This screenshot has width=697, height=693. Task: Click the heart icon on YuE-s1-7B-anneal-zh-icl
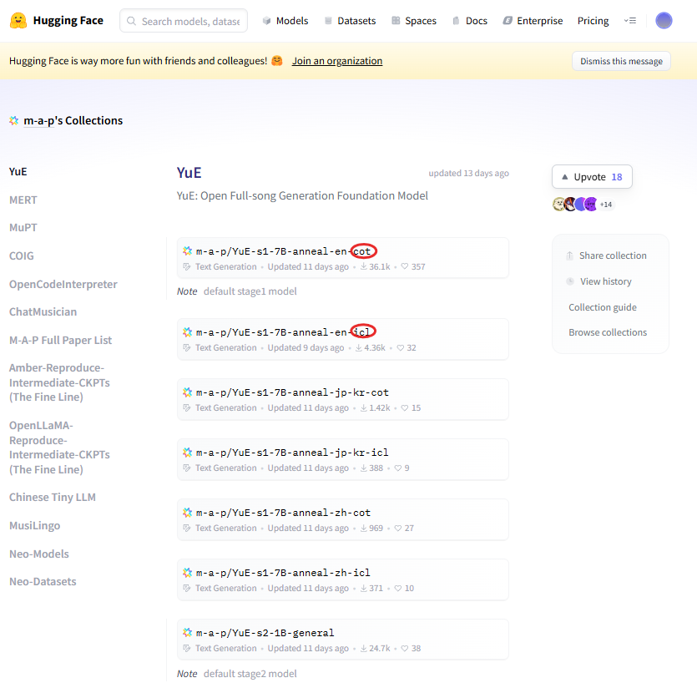coord(398,588)
